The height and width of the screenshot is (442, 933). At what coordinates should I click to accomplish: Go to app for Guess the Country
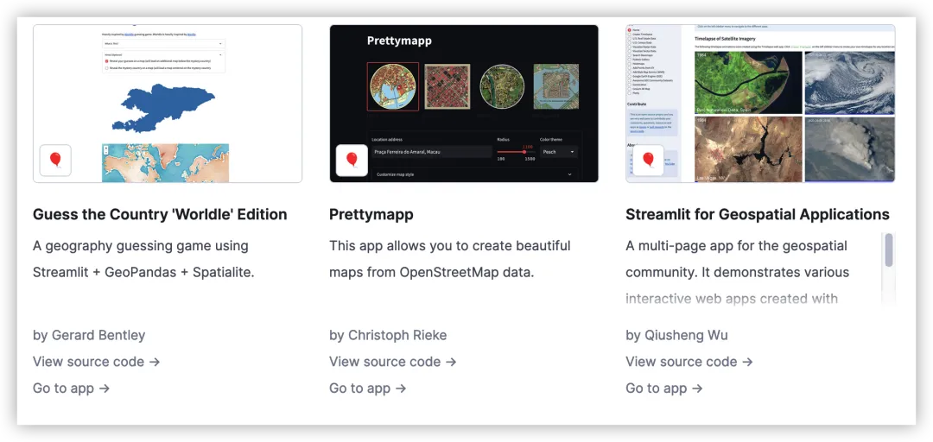(x=72, y=388)
